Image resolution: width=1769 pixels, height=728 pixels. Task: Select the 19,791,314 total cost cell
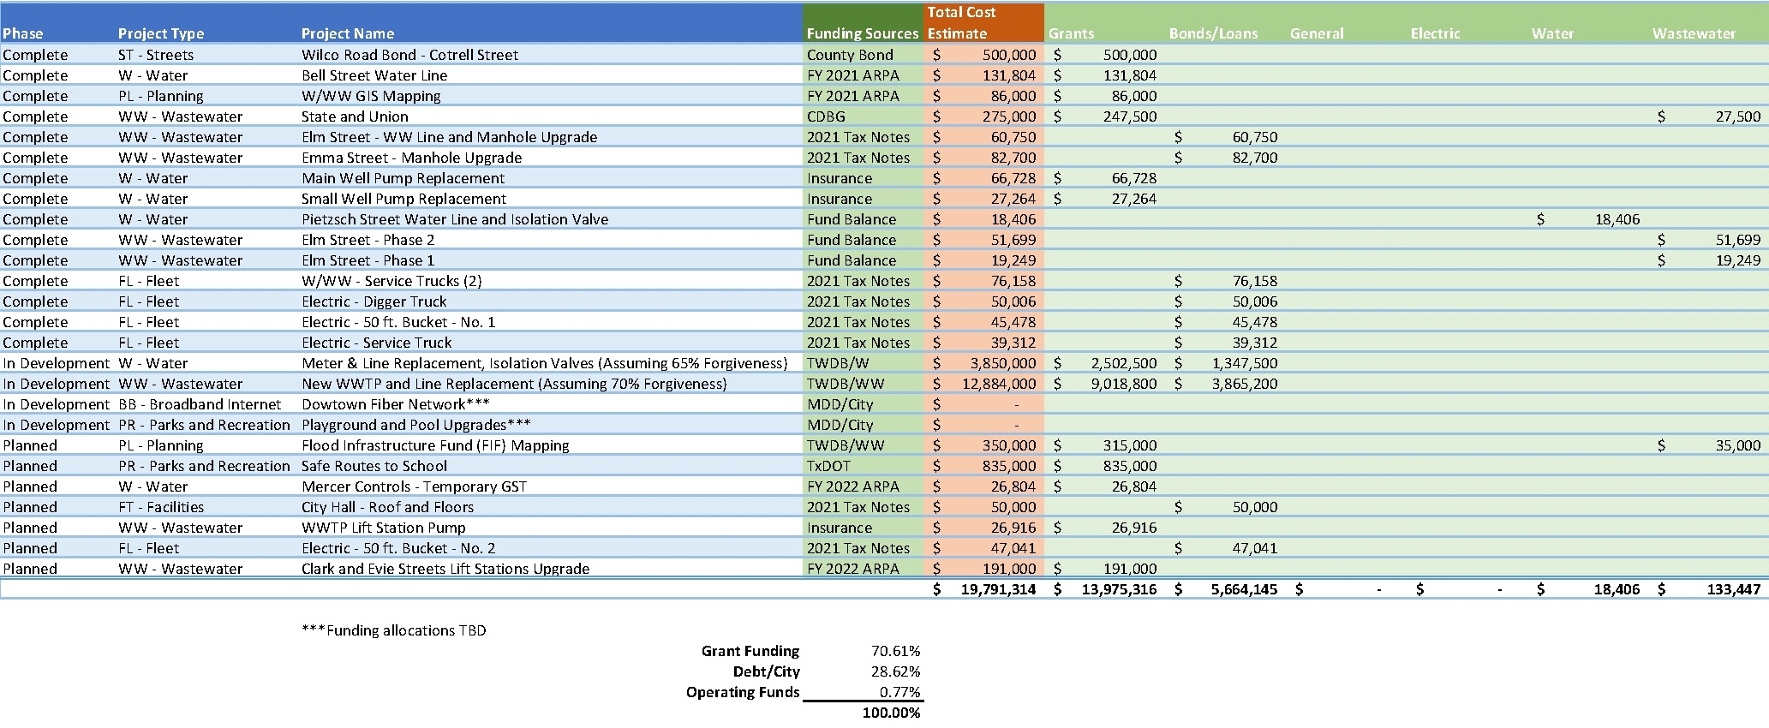[998, 589]
